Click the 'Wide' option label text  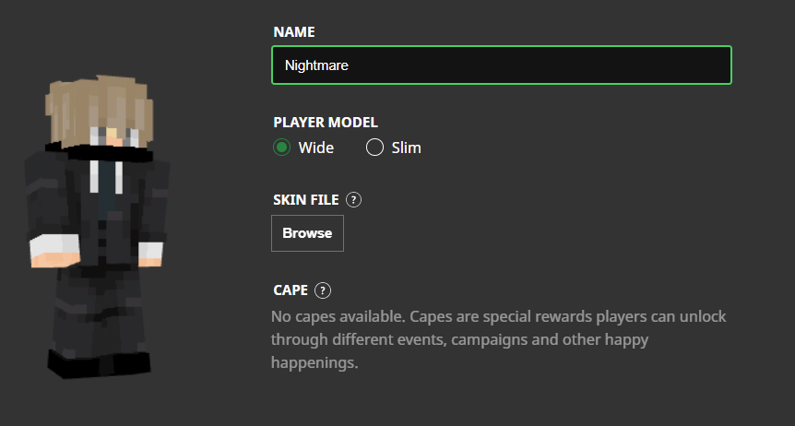[316, 148]
